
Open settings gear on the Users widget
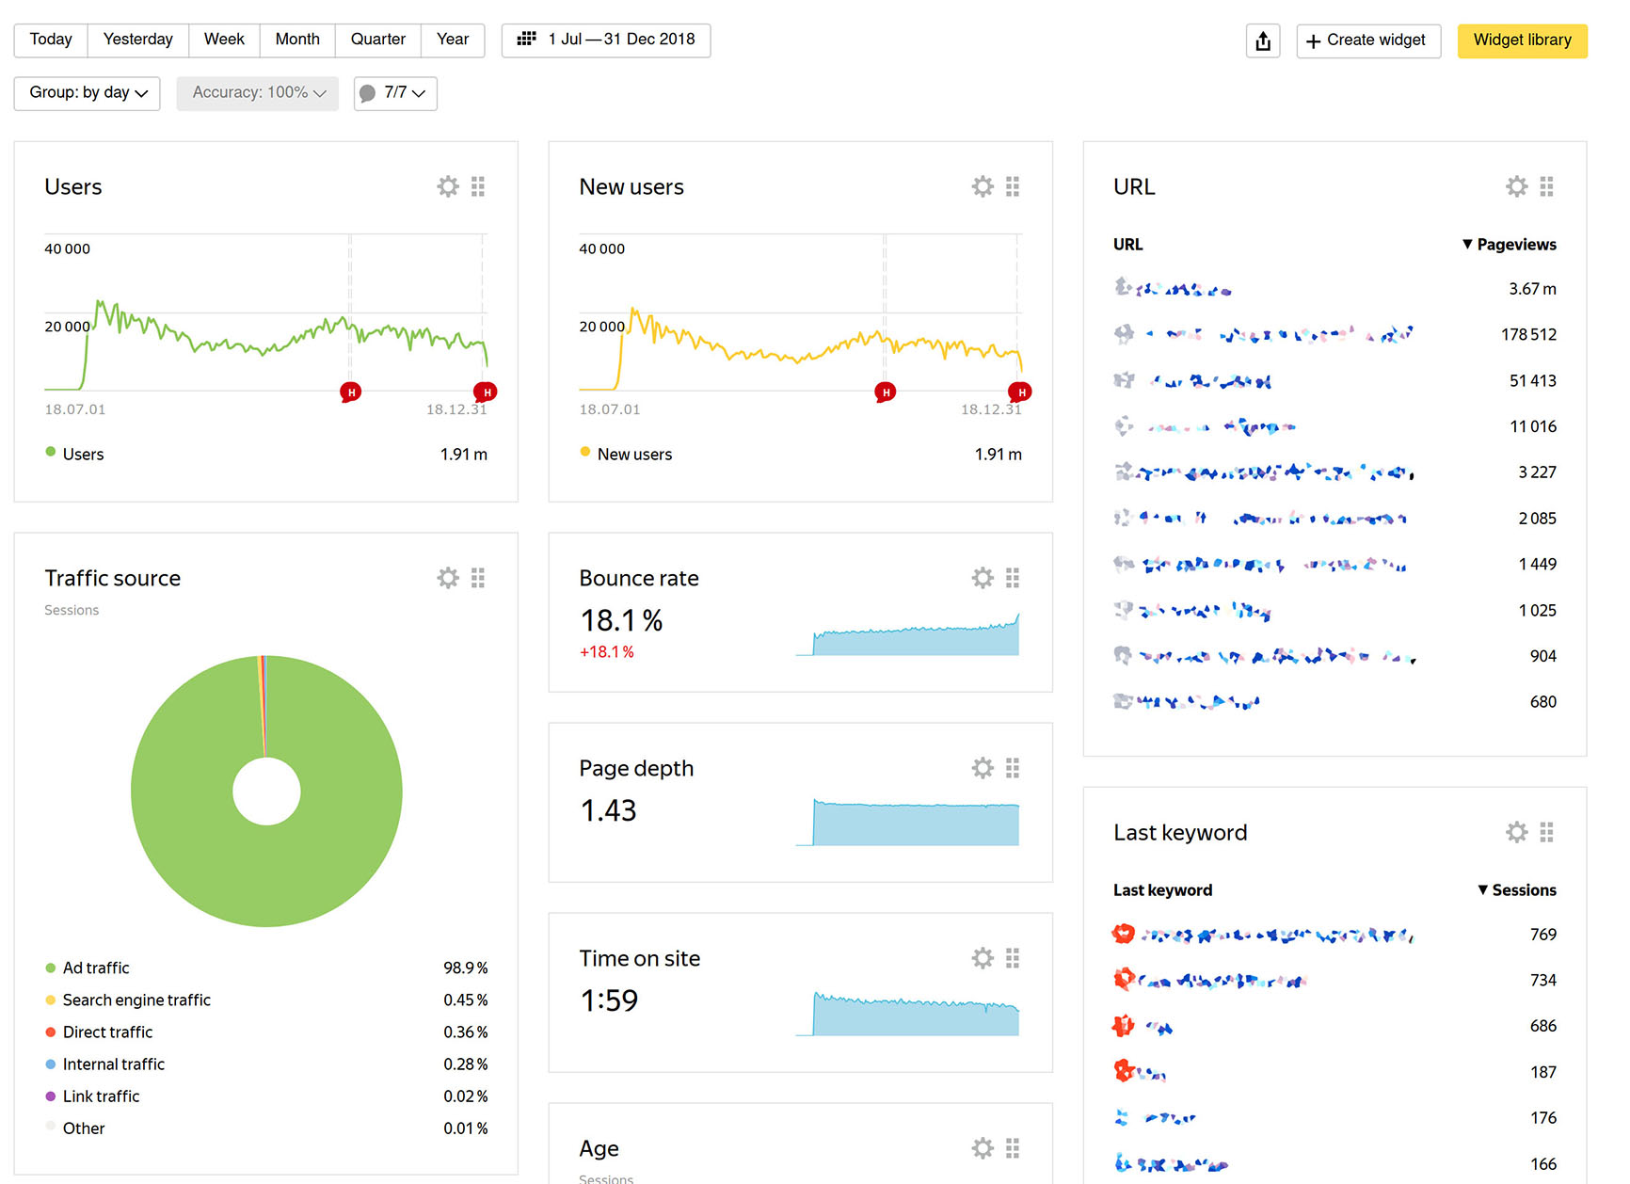point(447,185)
